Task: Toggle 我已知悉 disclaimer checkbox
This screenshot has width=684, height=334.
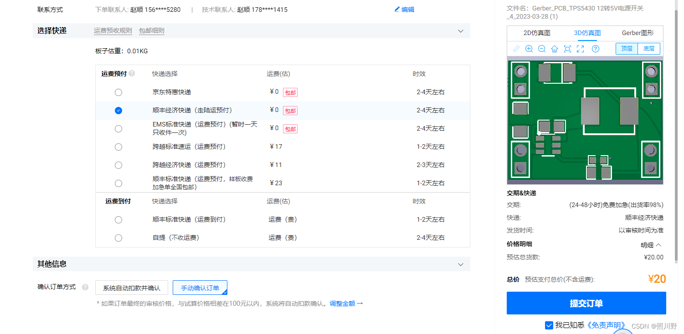Action: coord(549,325)
